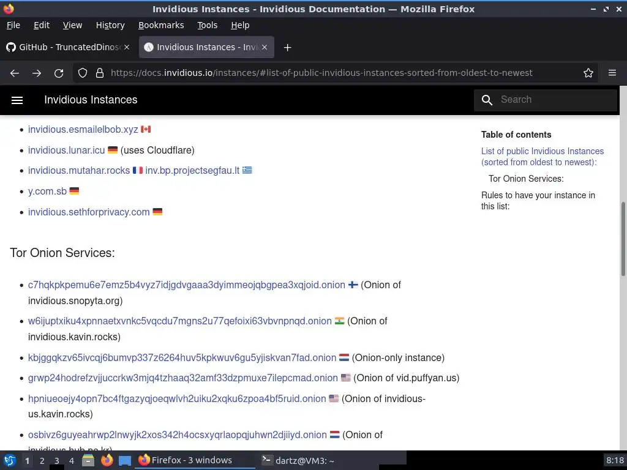Screen dimensions: 627x470
Task: Open invidious.mutahar.rocks link
Action: [x=79, y=171]
